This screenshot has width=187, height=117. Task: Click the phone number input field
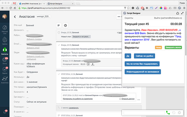pos(144,112)
